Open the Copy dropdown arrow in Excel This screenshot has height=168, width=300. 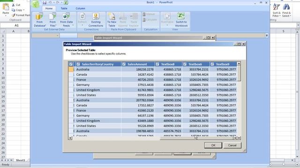point(24,10)
